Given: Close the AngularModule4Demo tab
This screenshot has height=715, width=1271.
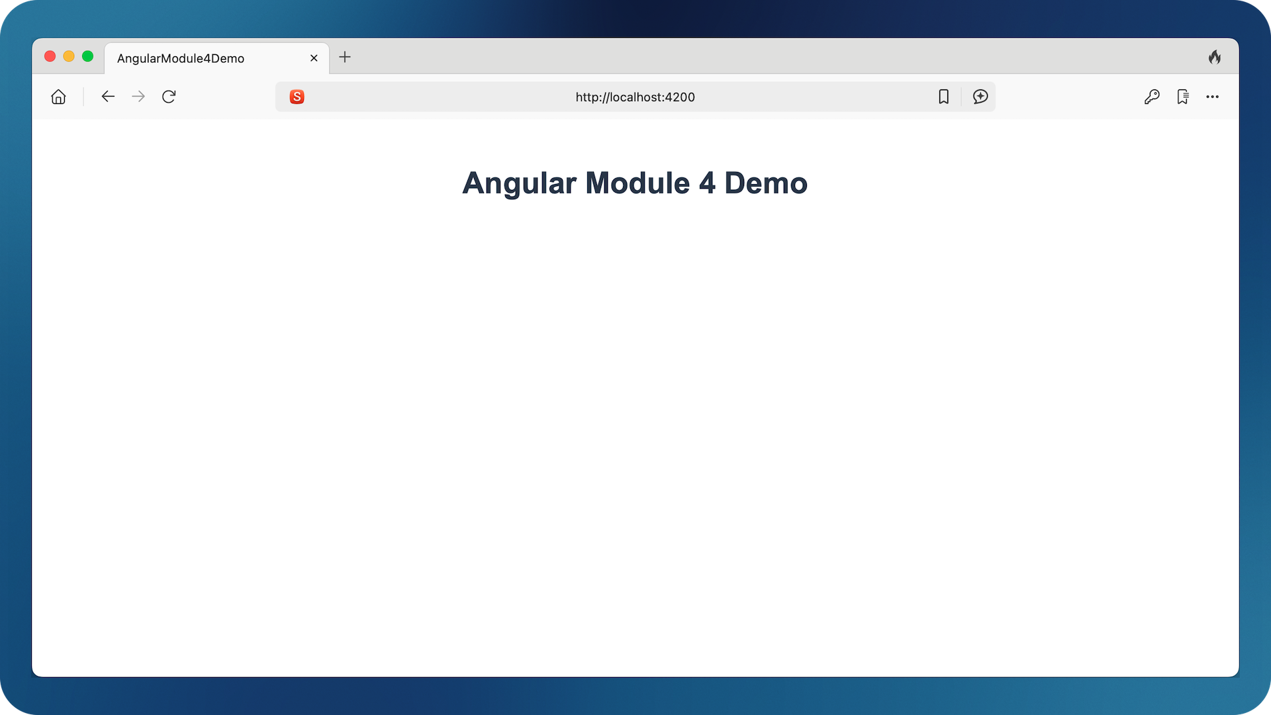Looking at the screenshot, I should tap(314, 58).
